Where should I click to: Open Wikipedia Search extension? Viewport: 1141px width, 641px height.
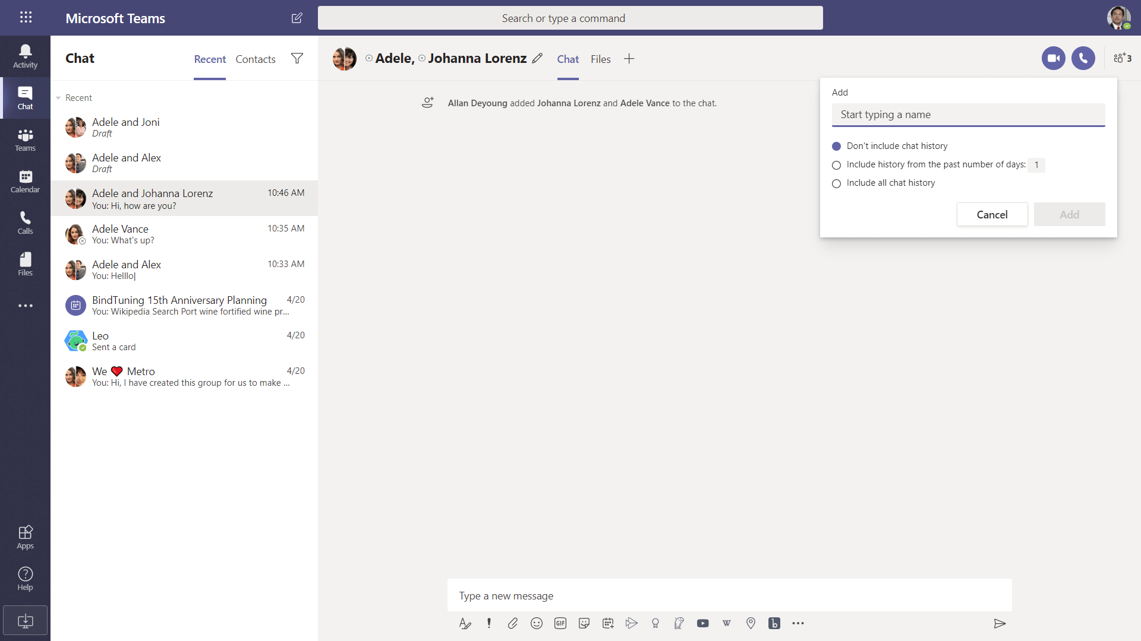[726, 623]
